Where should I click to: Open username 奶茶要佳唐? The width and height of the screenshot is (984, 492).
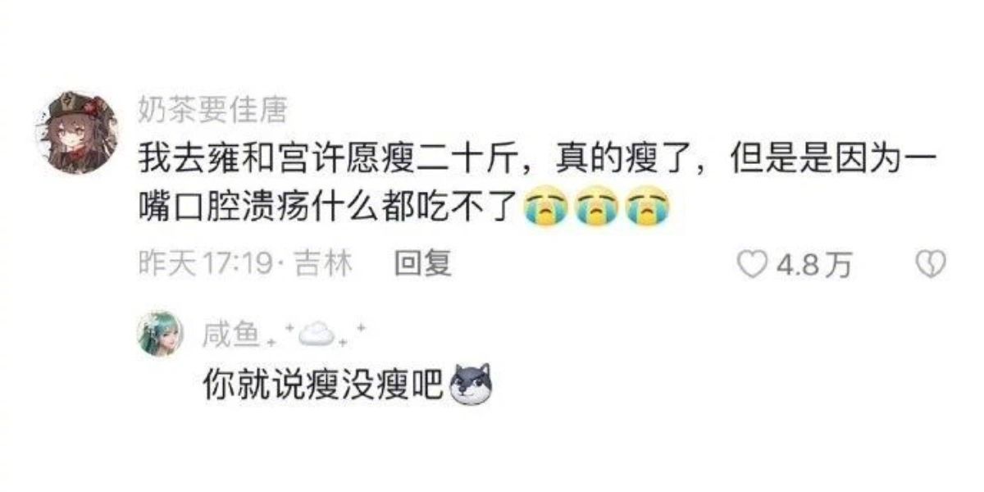[x=212, y=109]
